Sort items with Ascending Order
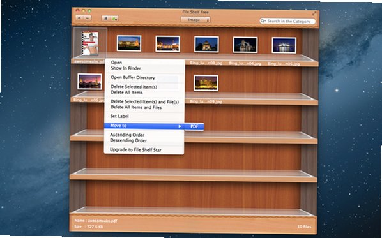382x238 pixels. tap(127, 135)
